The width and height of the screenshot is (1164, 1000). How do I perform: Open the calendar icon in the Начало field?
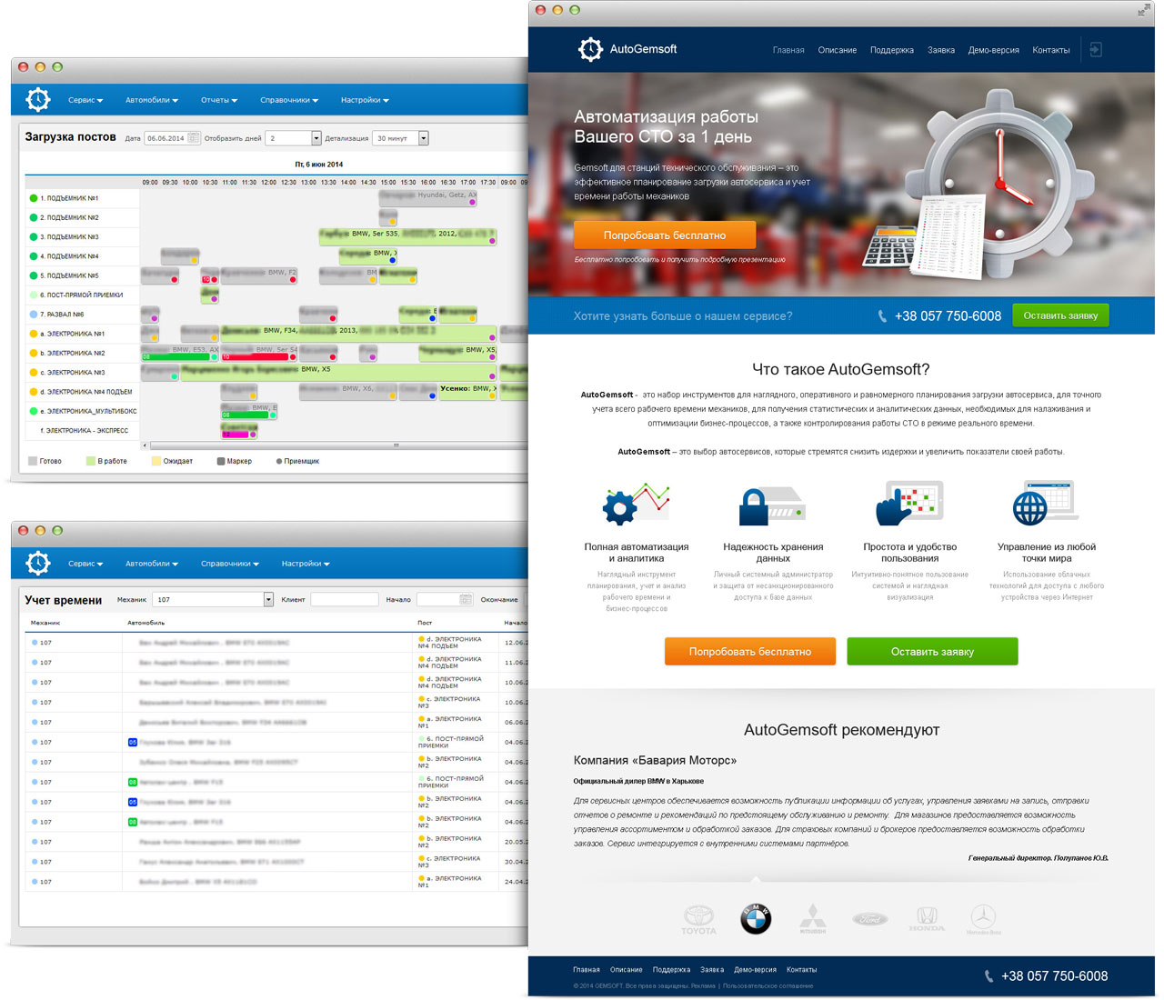tap(466, 599)
